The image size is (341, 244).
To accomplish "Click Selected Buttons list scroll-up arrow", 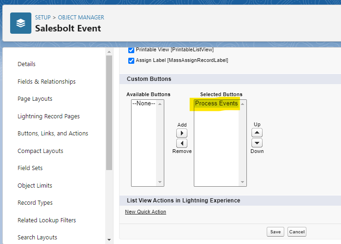I will [x=243, y=104].
